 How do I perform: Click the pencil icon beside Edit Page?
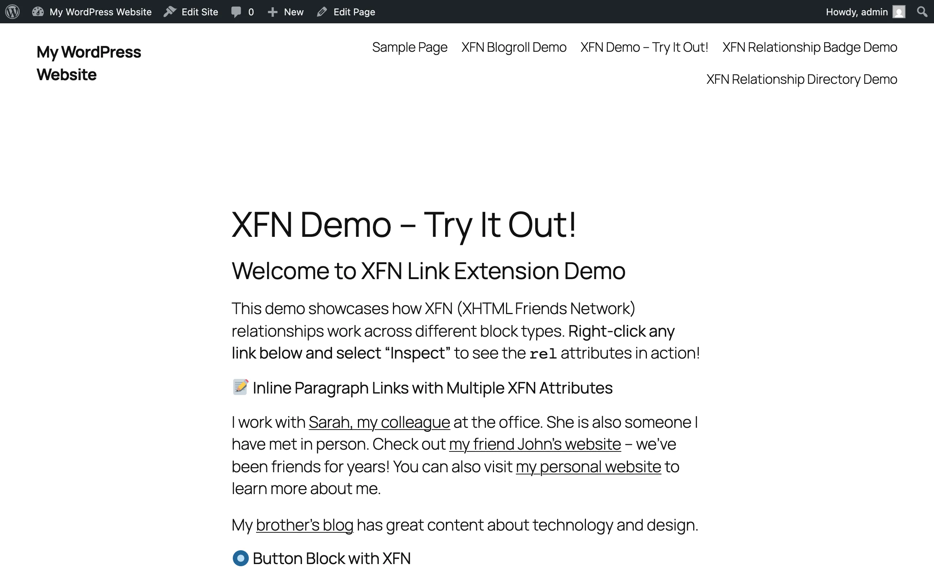(x=322, y=12)
